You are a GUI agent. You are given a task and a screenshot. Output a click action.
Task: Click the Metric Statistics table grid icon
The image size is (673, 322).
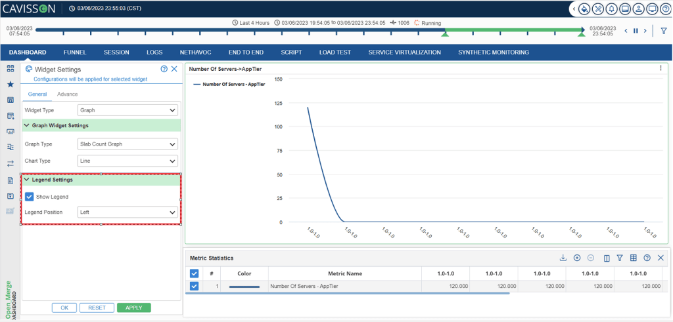(x=633, y=258)
